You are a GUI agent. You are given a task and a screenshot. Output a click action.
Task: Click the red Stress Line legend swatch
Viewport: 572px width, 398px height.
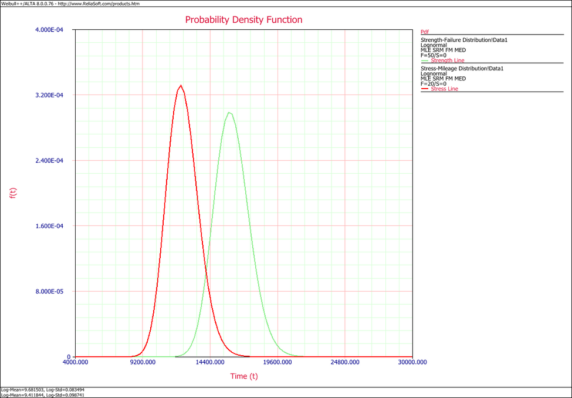[x=425, y=89]
